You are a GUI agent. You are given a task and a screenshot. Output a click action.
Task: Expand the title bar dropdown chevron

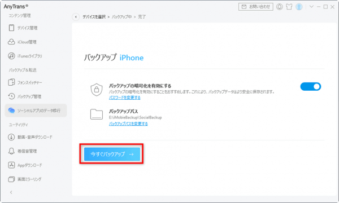tap(311, 6)
